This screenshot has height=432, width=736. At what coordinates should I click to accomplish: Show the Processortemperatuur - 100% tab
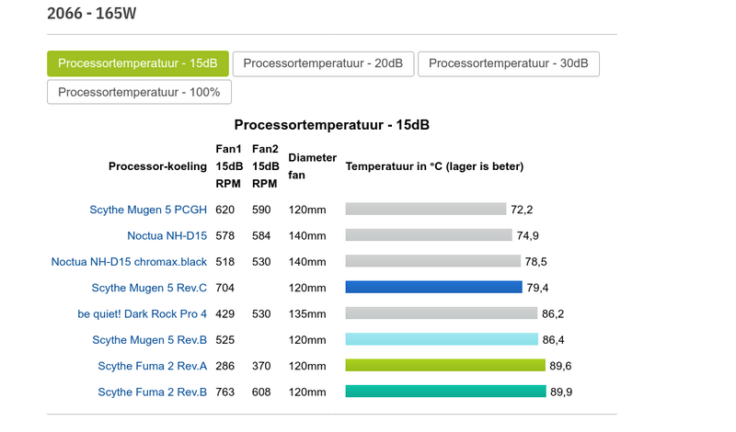coord(139,92)
